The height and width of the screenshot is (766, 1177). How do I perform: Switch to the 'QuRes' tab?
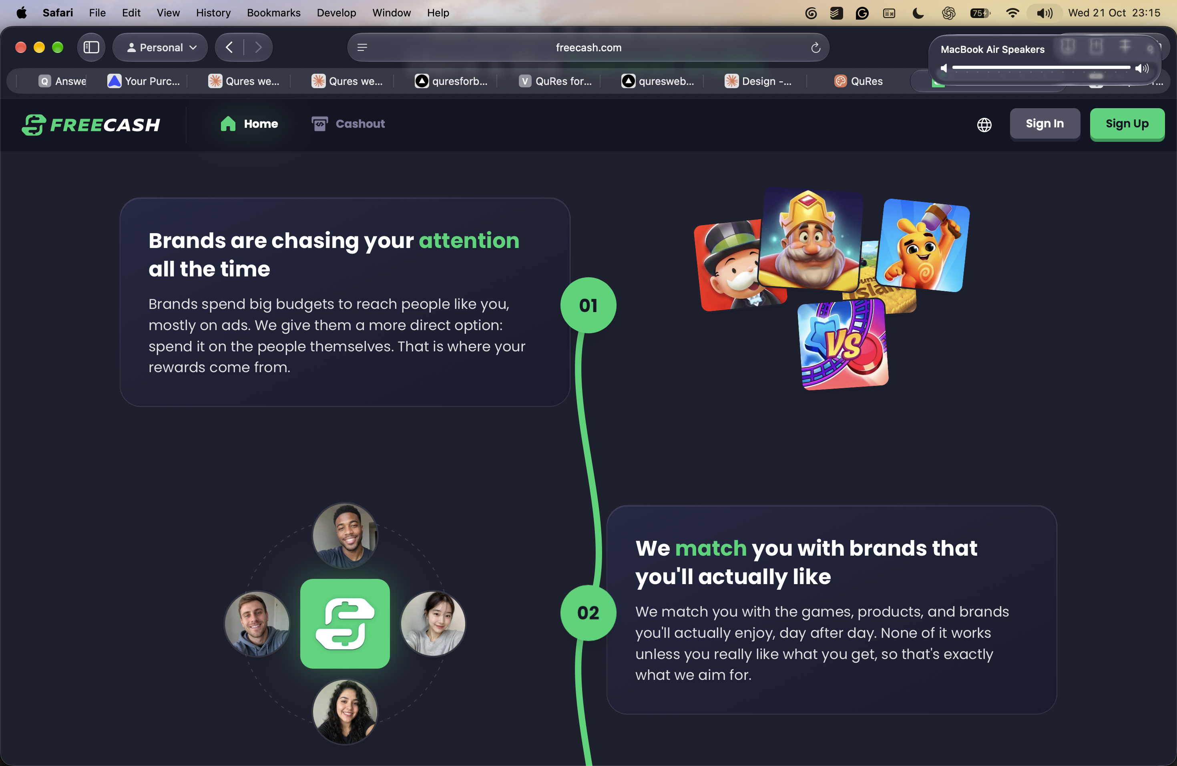pos(858,81)
